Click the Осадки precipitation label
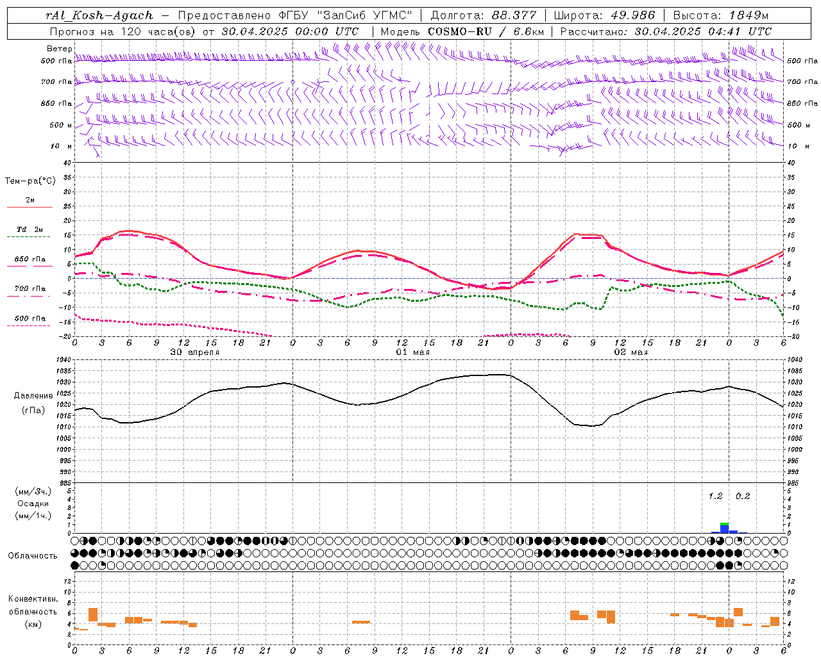 (33, 504)
